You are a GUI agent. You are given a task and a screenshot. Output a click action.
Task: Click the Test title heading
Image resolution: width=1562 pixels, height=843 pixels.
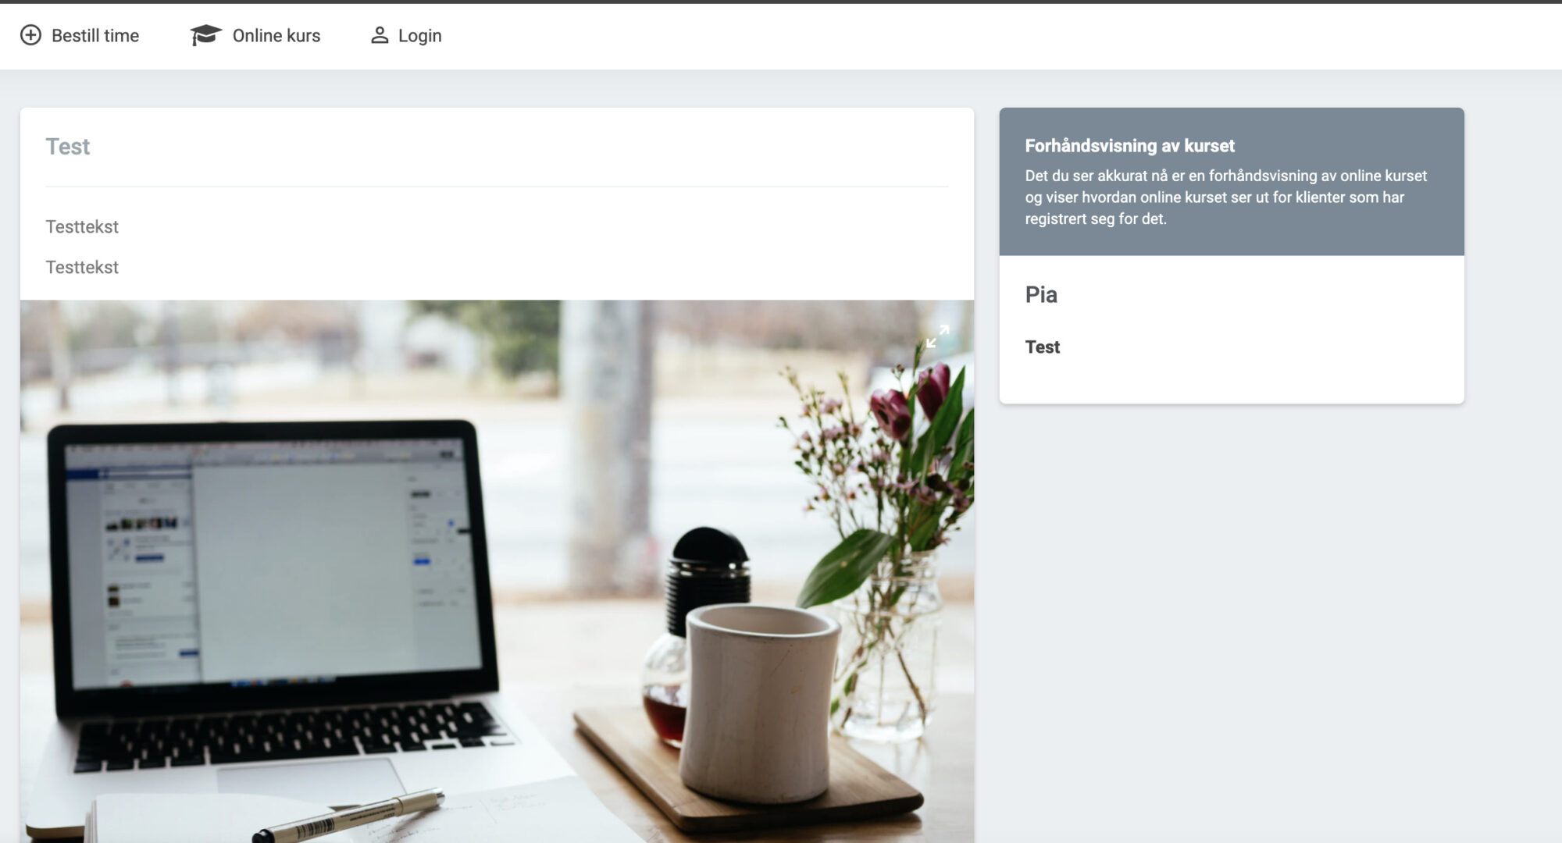pos(68,147)
